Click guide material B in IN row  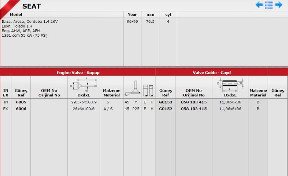[x=258, y=102]
